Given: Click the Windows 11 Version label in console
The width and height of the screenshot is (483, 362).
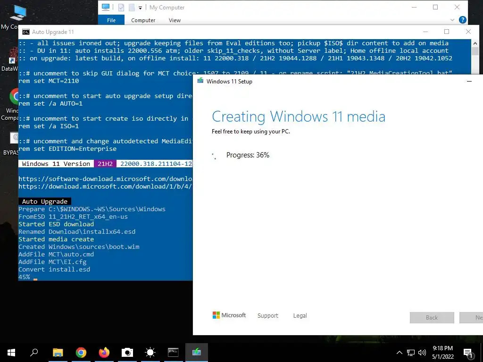Looking at the screenshot, I should [56, 164].
